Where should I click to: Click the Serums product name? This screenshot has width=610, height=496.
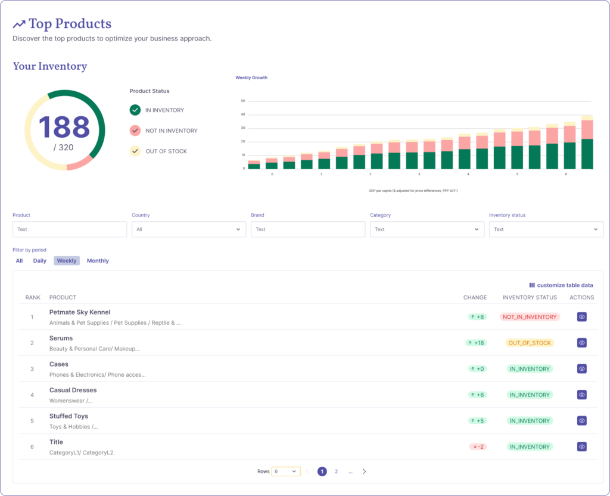(61, 339)
